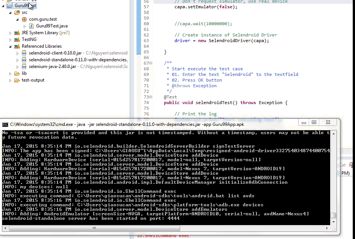355x239 pixels.
Task: Maximize the cmd.exe console window
Action: (x=314, y=123)
